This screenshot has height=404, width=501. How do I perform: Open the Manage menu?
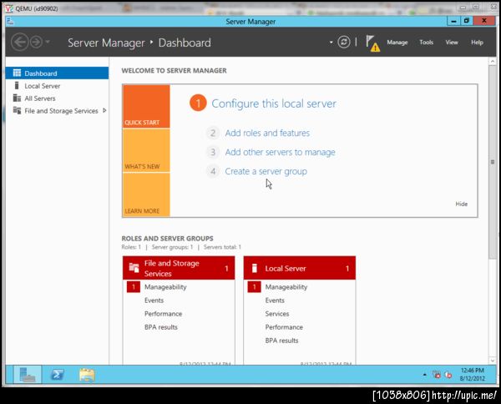point(397,43)
